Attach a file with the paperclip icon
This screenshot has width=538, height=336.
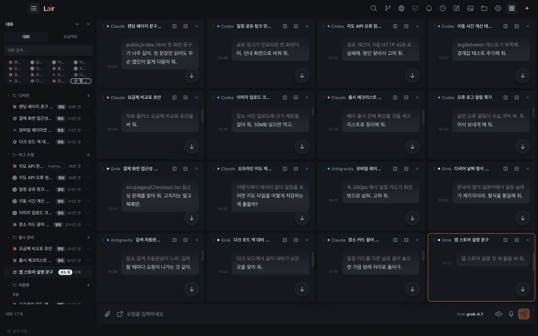click(x=108, y=314)
